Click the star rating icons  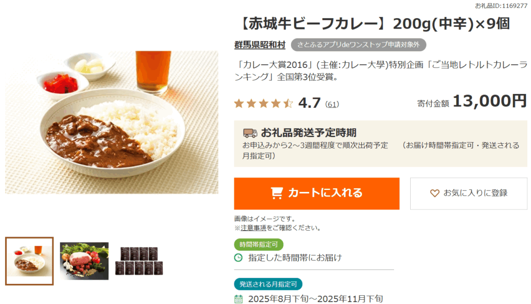click(x=263, y=103)
